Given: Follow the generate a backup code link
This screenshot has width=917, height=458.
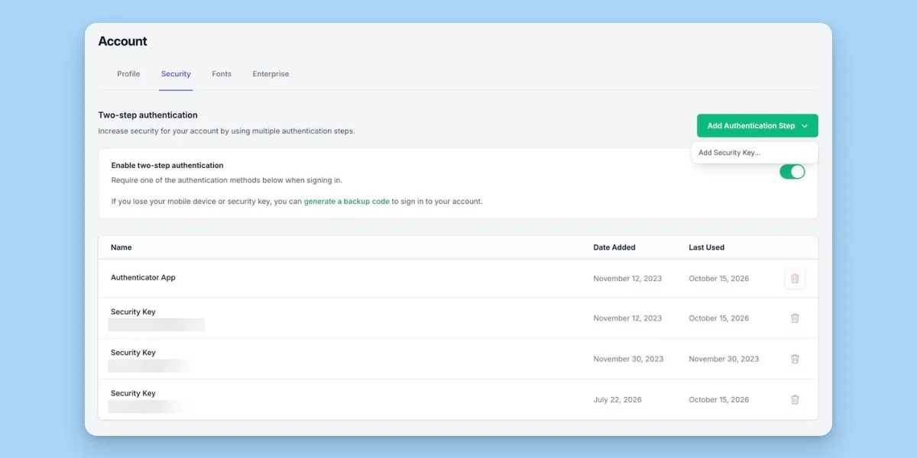Looking at the screenshot, I should click(347, 202).
